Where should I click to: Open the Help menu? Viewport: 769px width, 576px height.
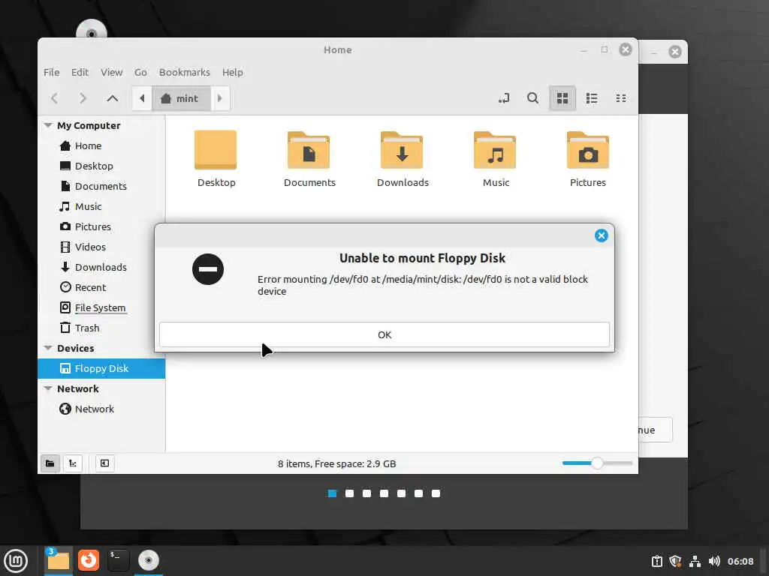click(233, 73)
